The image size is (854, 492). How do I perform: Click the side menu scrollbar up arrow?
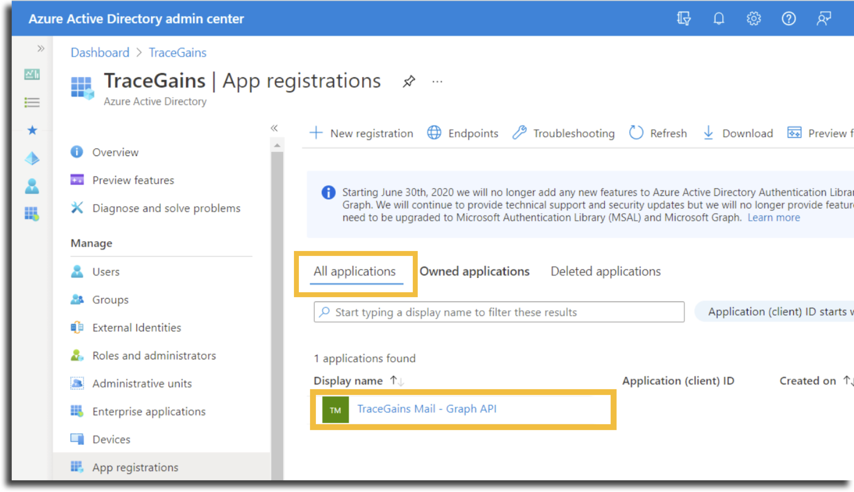tap(277, 146)
